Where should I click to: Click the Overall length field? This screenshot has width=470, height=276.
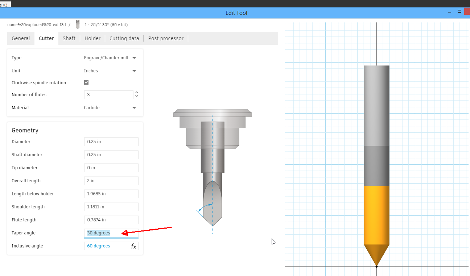pos(111,181)
